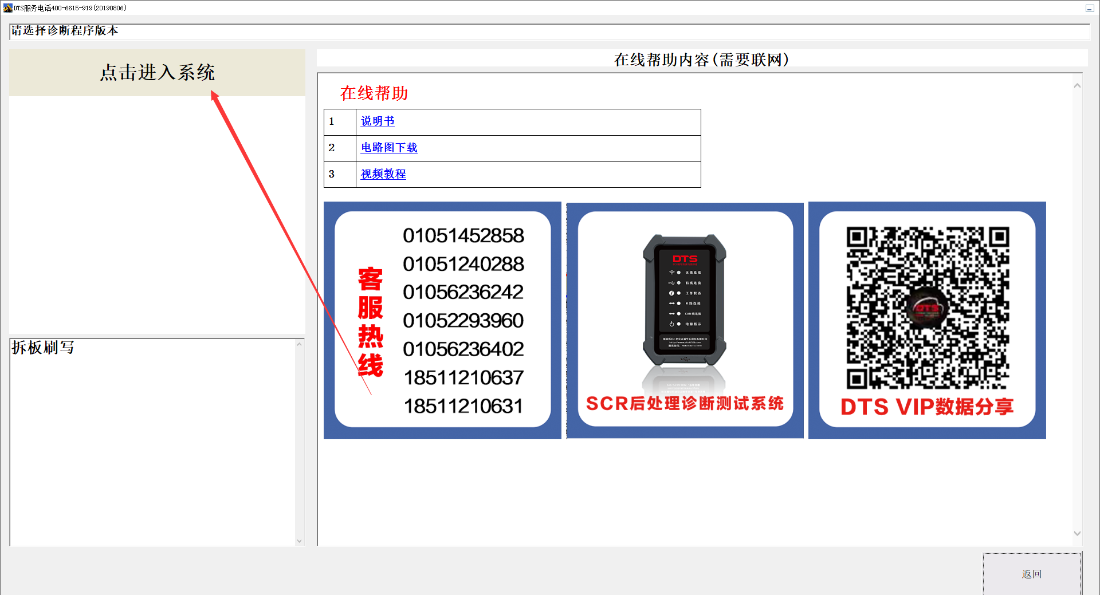The image size is (1100, 595).
Task: Click the customer hotline phone numbers image
Action: (442, 320)
